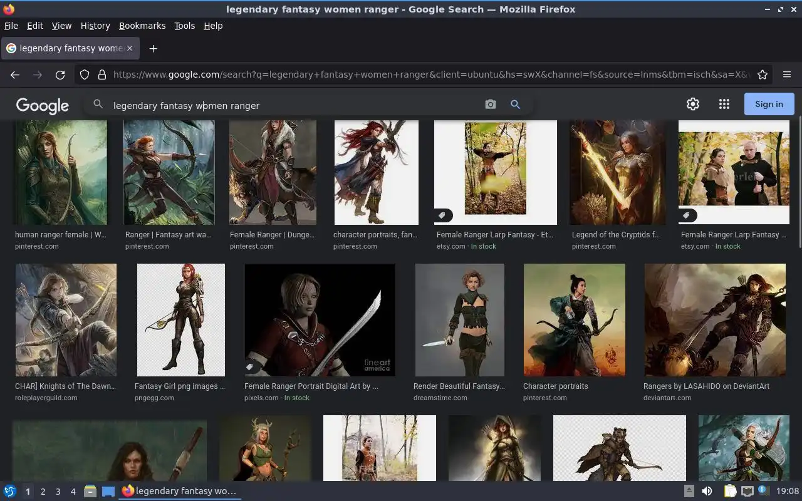The width and height of the screenshot is (802, 501).
Task: Open the Tools menu
Action: pos(184,26)
